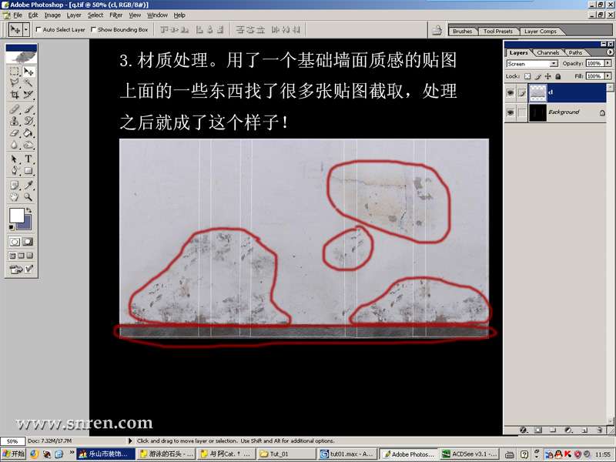Switch to ACDSee v3.1 taskbar button
Image resolution: width=616 pixels, height=462 pixels.
click(x=470, y=454)
